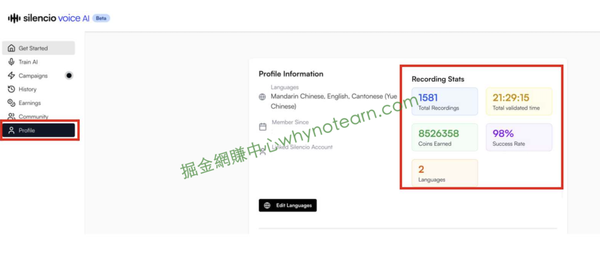Image resolution: width=600 pixels, height=257 pixels.
Task: Click the Earnings coins icon
Action: coord(12,103)
